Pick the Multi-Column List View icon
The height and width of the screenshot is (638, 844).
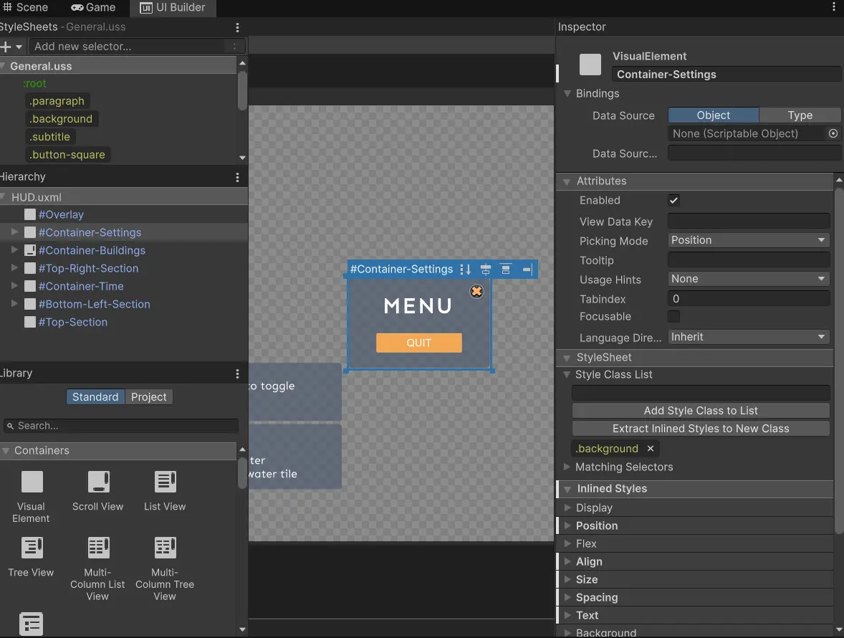pyautogui.click(x=98, y=548)
